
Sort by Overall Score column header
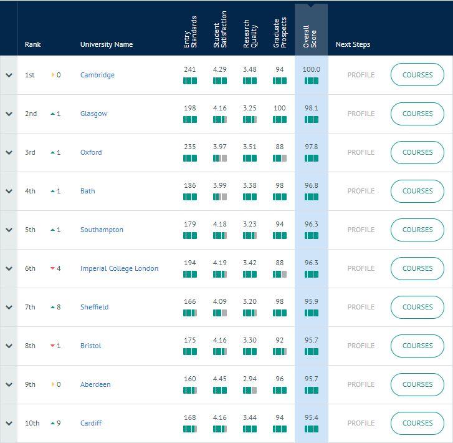310,31
